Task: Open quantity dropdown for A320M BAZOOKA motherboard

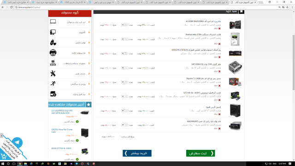Action: pos(124,25)
